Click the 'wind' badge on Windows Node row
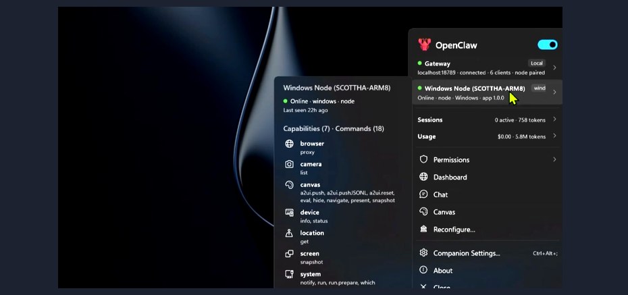The image size is (628, 295). point(539,88)
